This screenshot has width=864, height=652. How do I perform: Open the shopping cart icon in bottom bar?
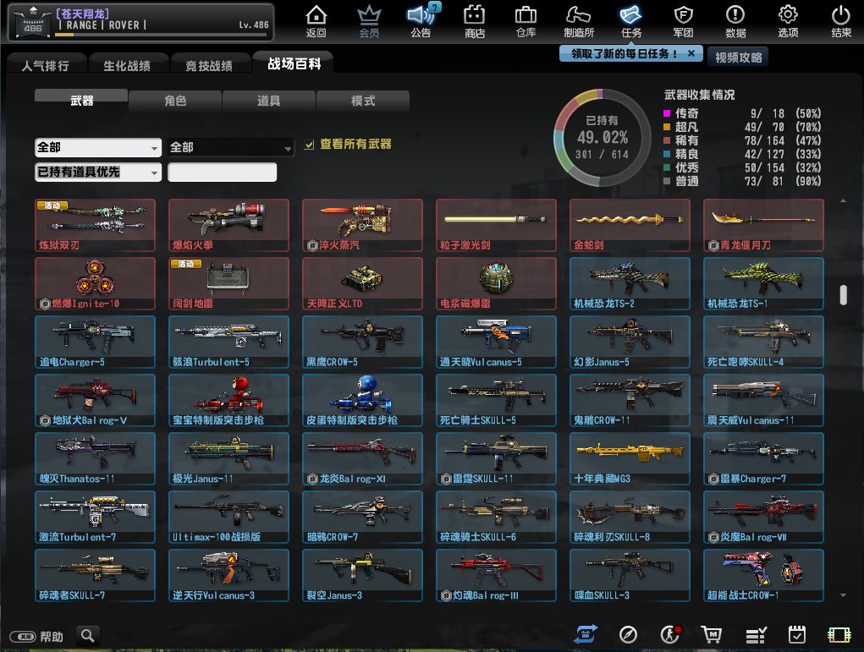[711, 634]
